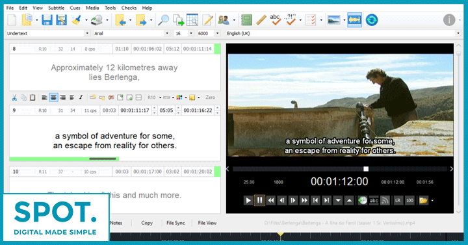Save file with the blue floppy icon
This screenshot has height=245, width=468.
(x=47, y=20)
